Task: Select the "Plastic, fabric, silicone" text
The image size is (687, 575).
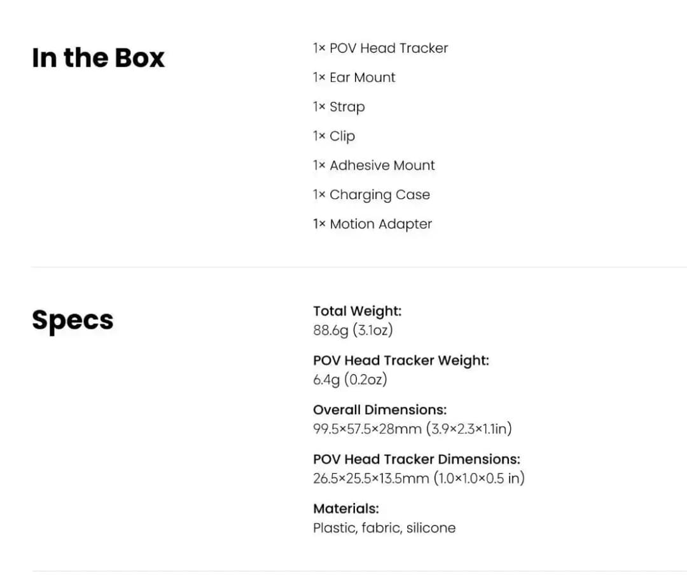Action: pyautogui.click(x=384, y=528)
